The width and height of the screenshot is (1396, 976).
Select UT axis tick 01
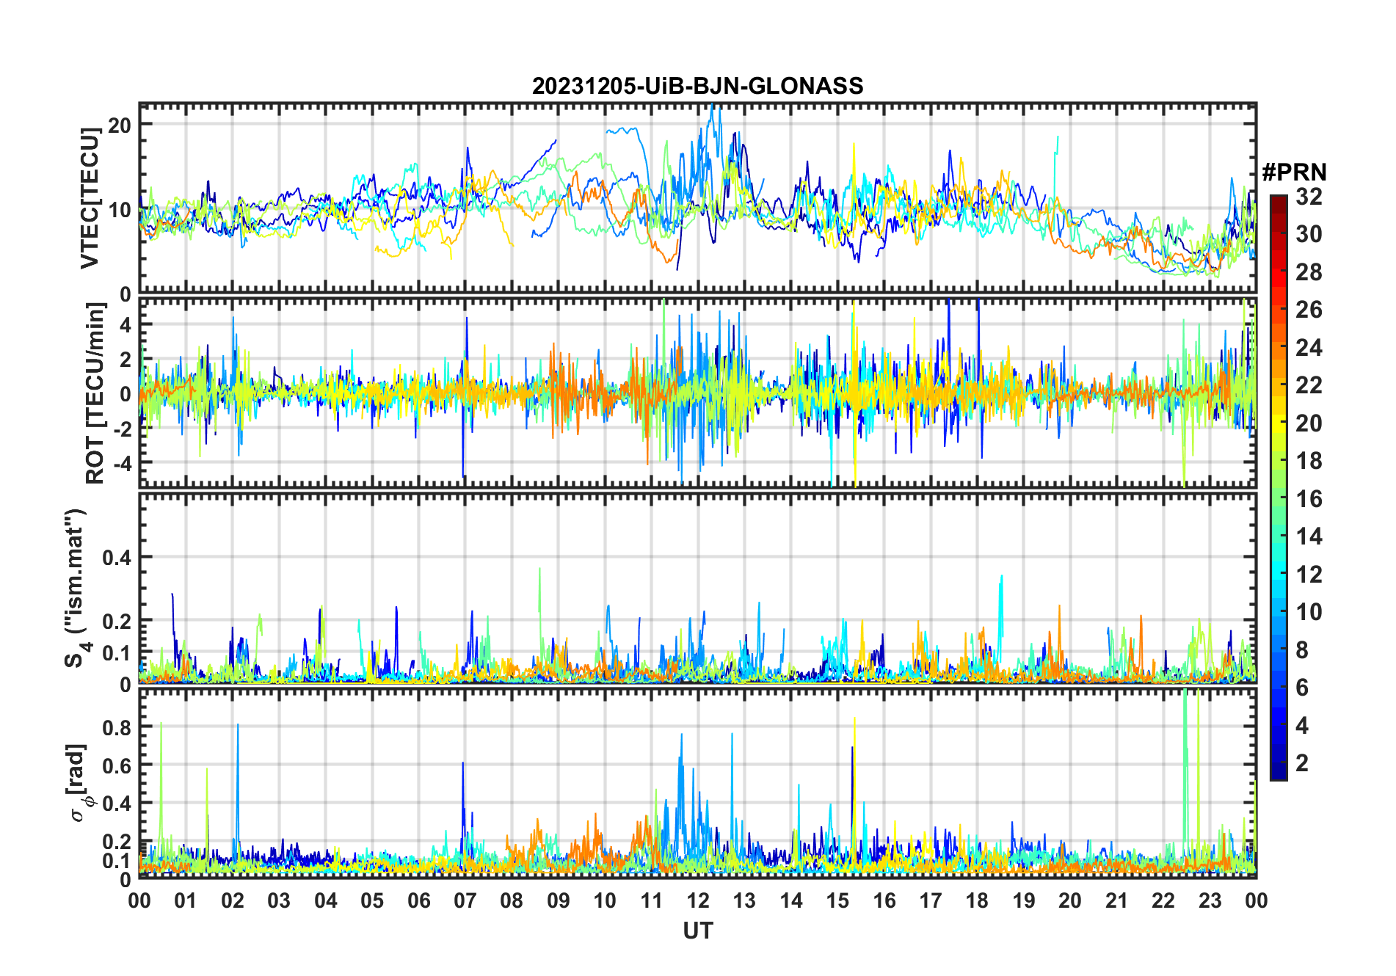(186, 900)
